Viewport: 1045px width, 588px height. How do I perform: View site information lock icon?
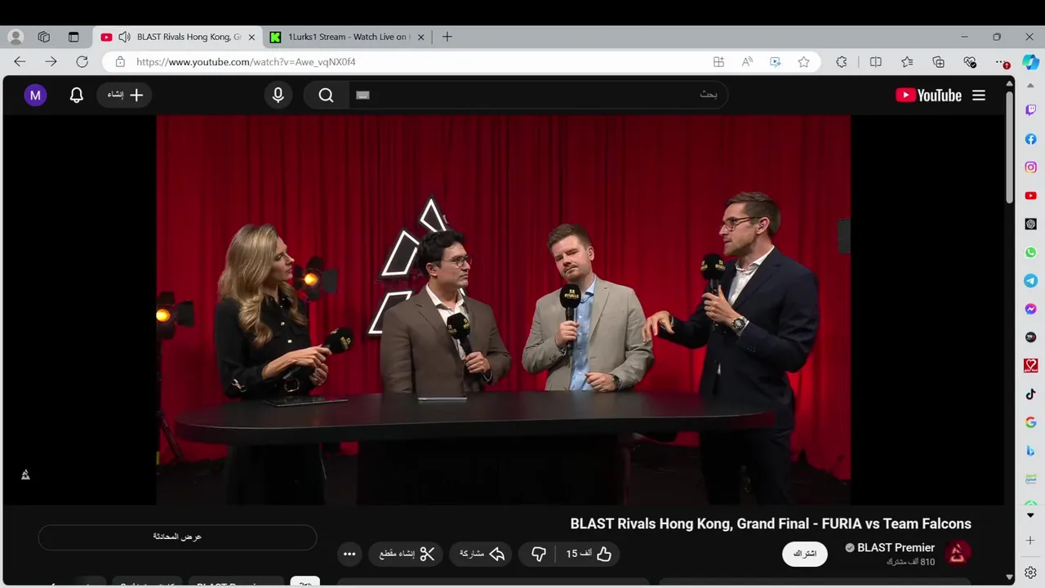coord(120,62)
